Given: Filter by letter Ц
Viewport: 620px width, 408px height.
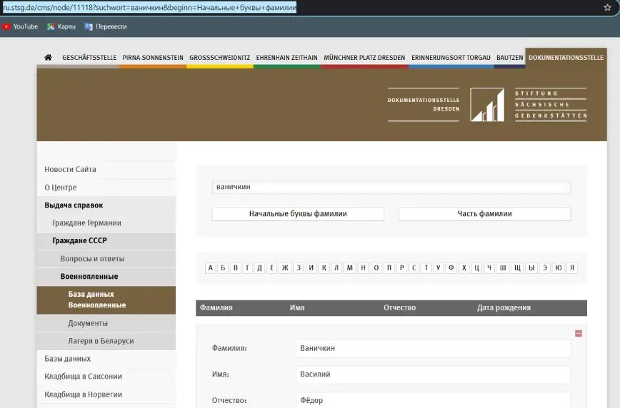Looking at the screenshot, I should [x=477, y=268].
